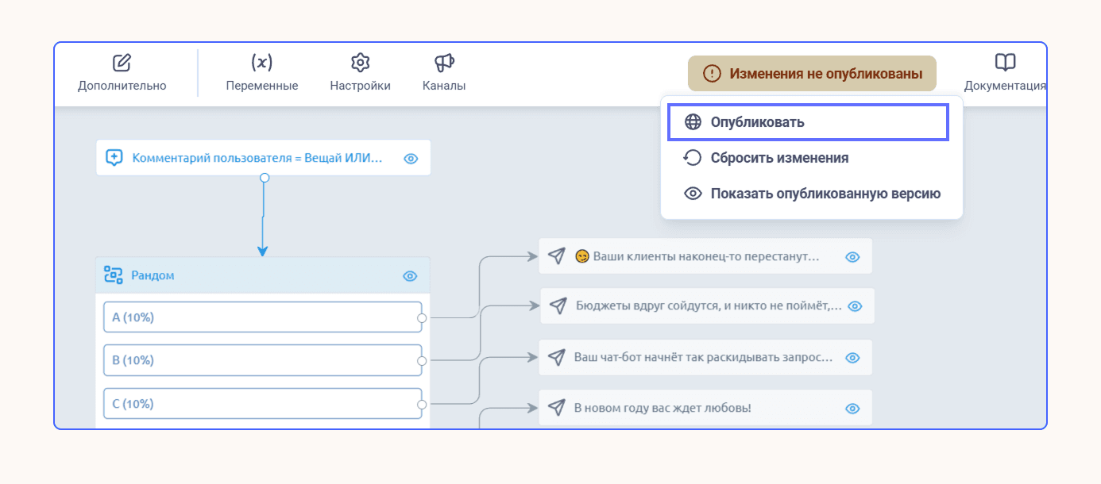1101x484 pixels.
Task: Toggle the eye on the Бюджеты вдруг сойдутся block
Action: pos(855,306)
